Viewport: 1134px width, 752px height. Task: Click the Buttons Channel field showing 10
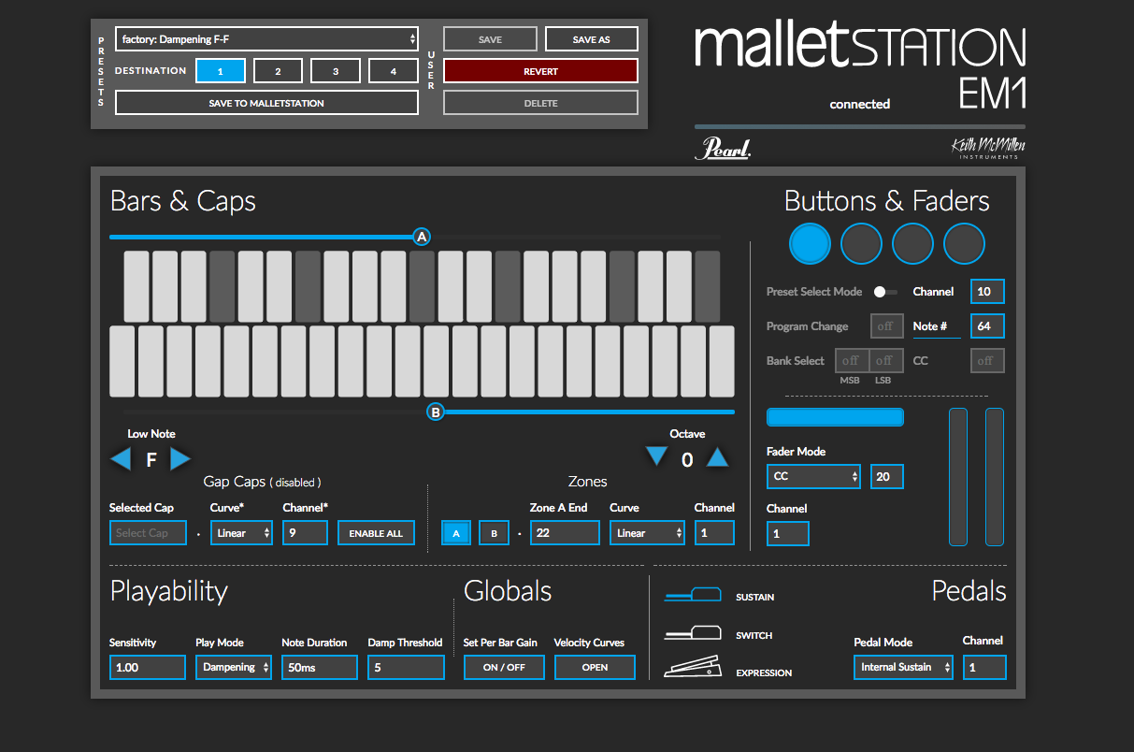pyautogui.click(x=987, y=292)
